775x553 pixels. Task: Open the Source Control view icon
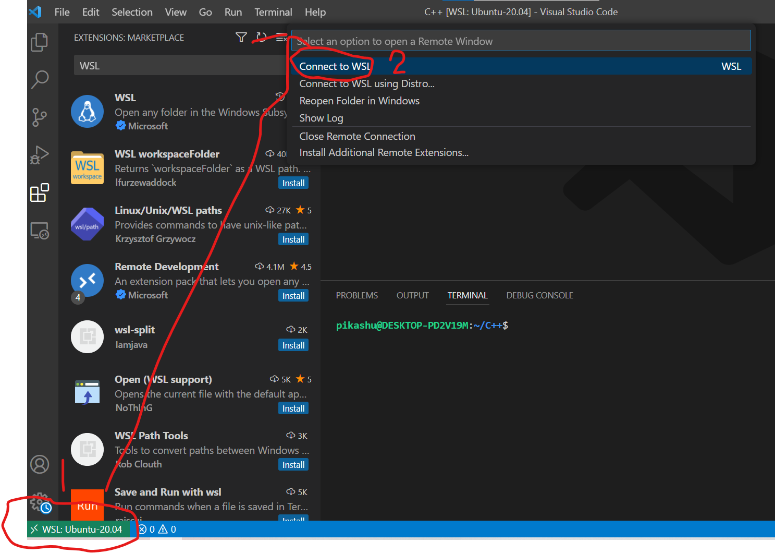[x=40, y=117]
